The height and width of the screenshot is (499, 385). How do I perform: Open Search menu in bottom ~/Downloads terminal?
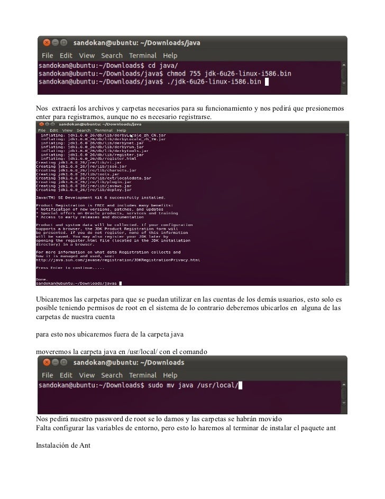(x=112, y=375)
